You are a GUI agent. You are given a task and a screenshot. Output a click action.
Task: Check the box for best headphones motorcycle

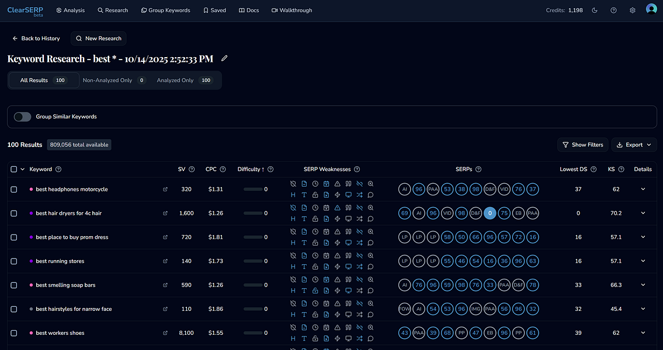click(14, 190)
